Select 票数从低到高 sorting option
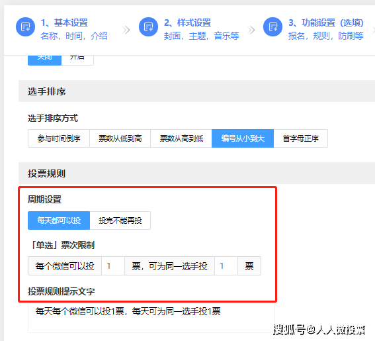 pos(120,138)
